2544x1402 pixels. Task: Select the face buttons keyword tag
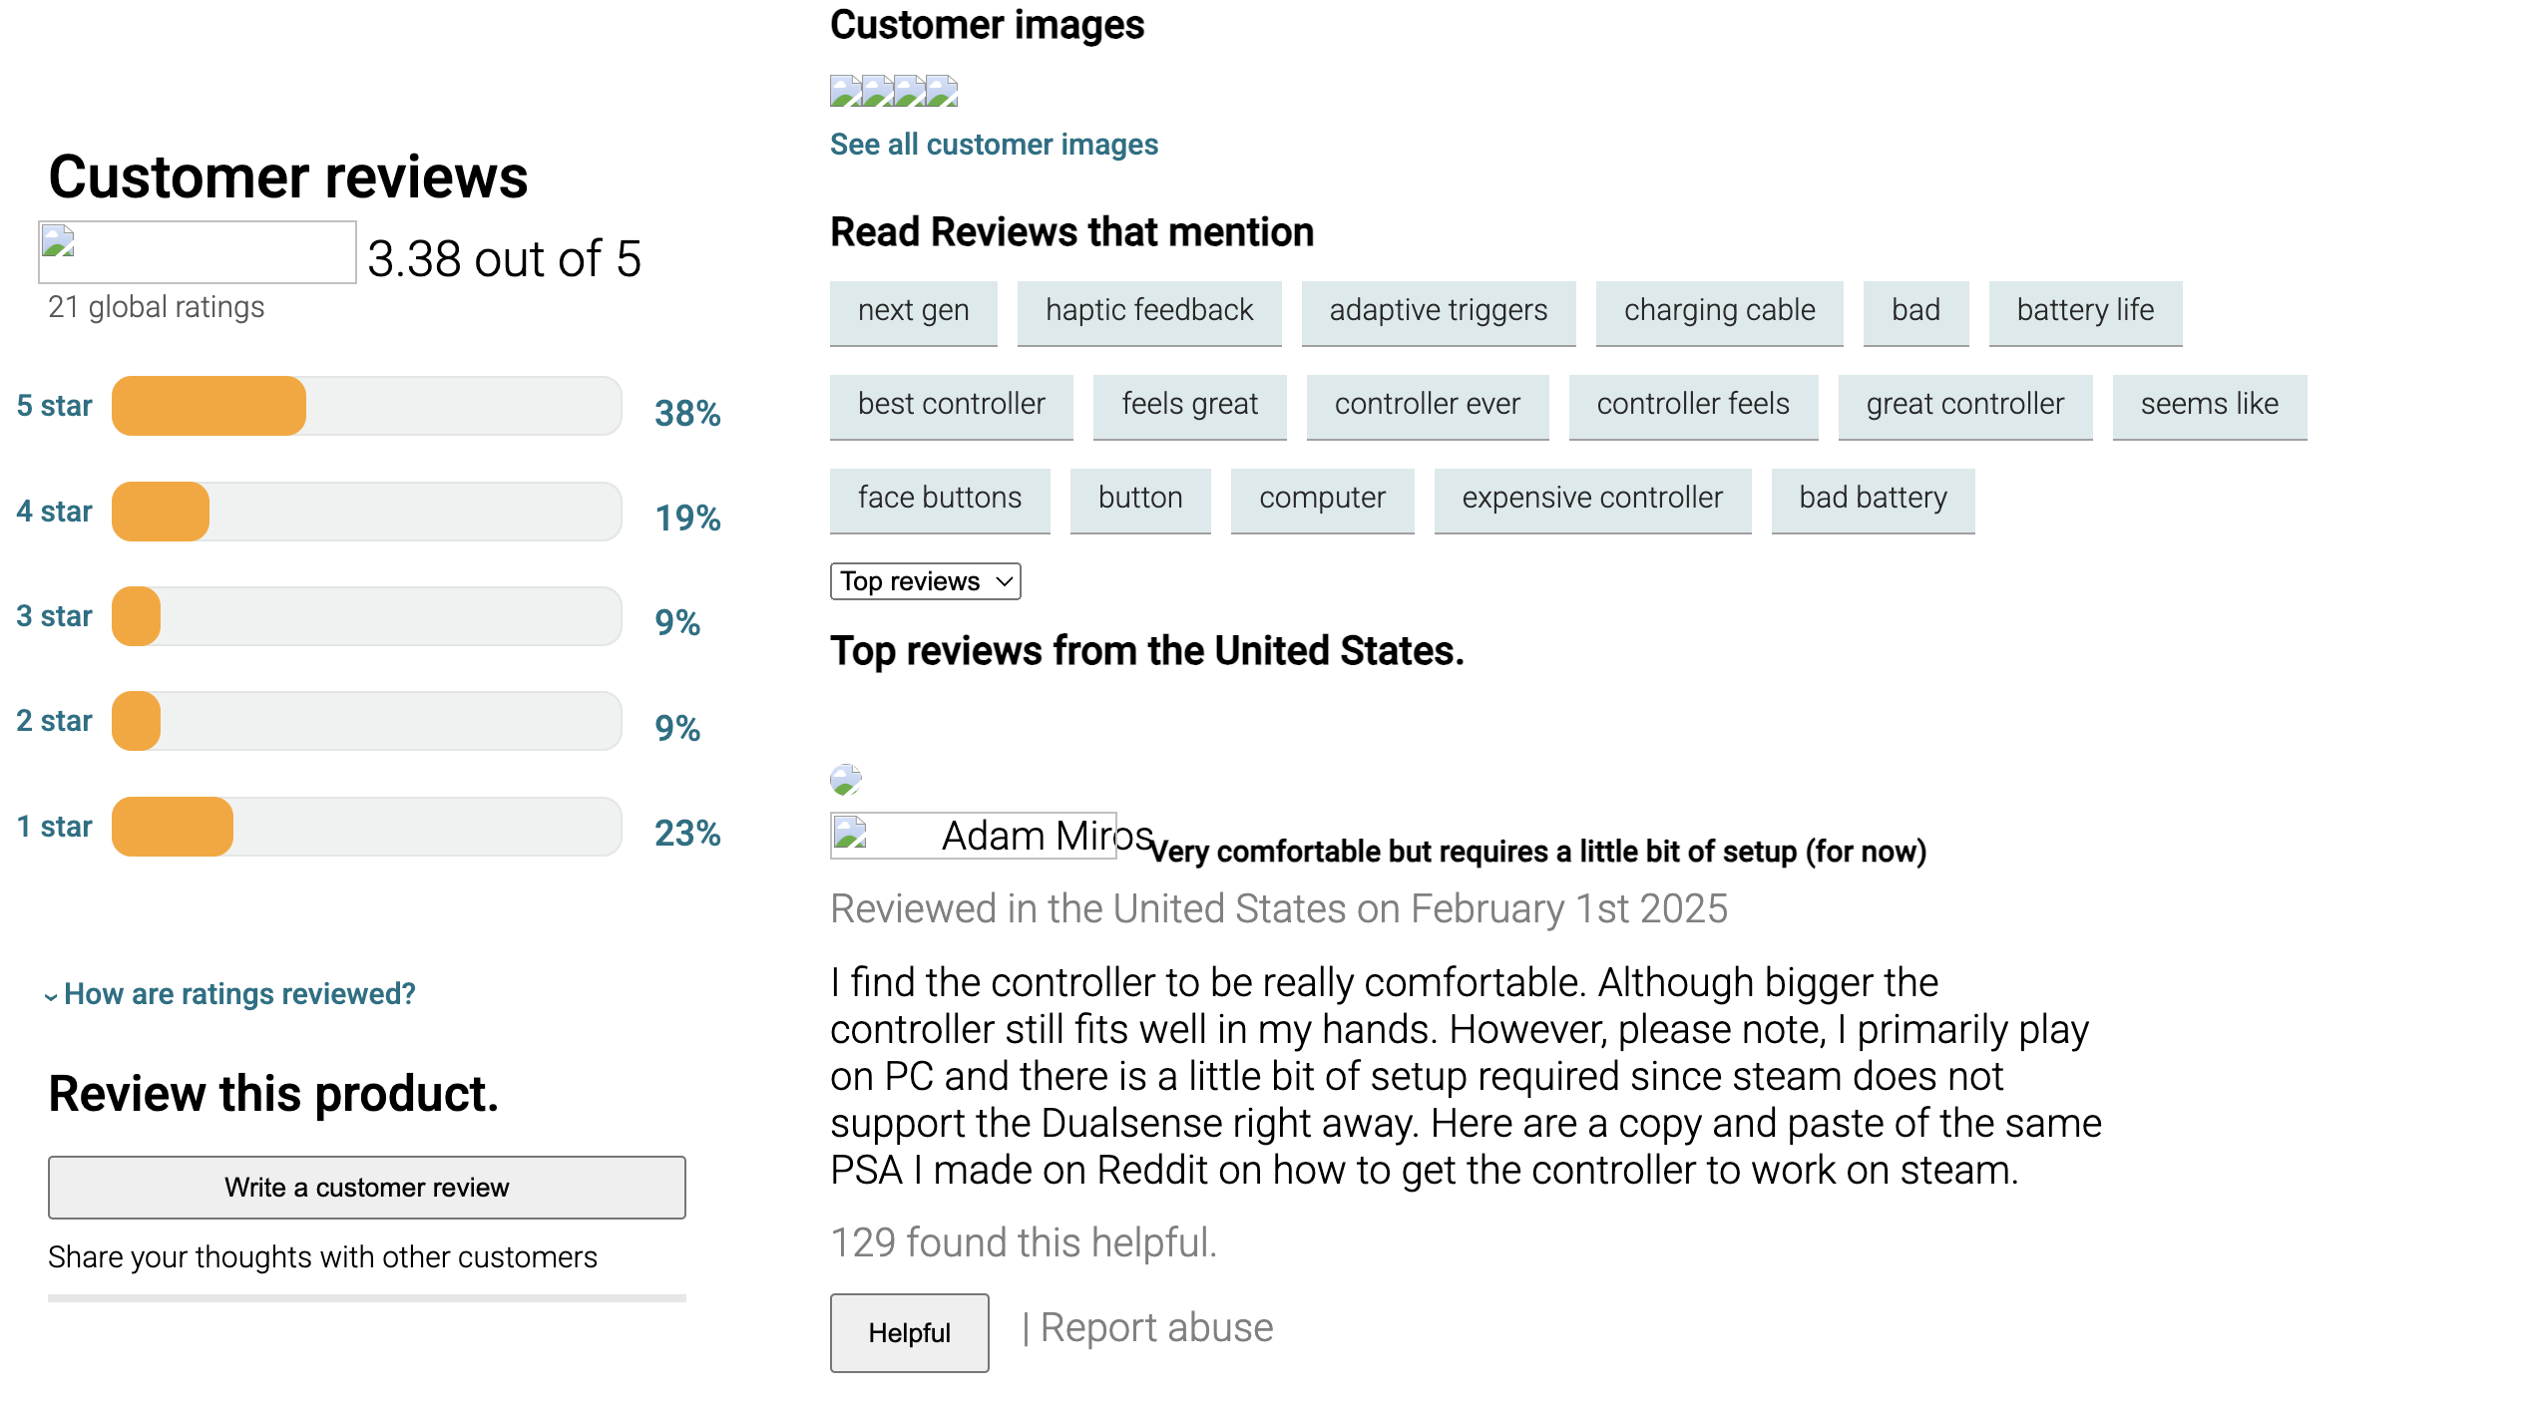point(939,499)
